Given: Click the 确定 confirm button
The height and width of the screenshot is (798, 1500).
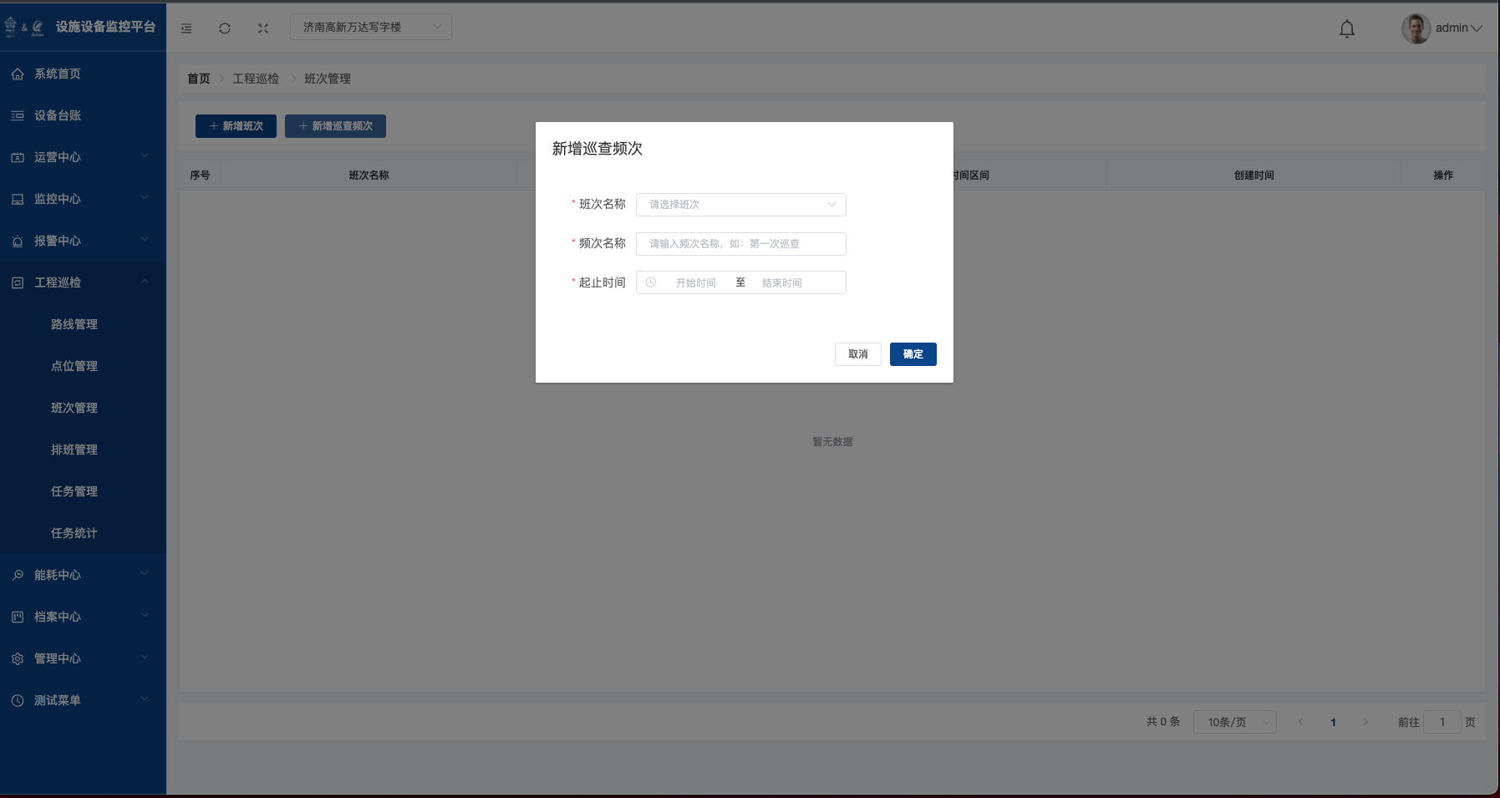Looking at the screenshot, I should (913, 354).
